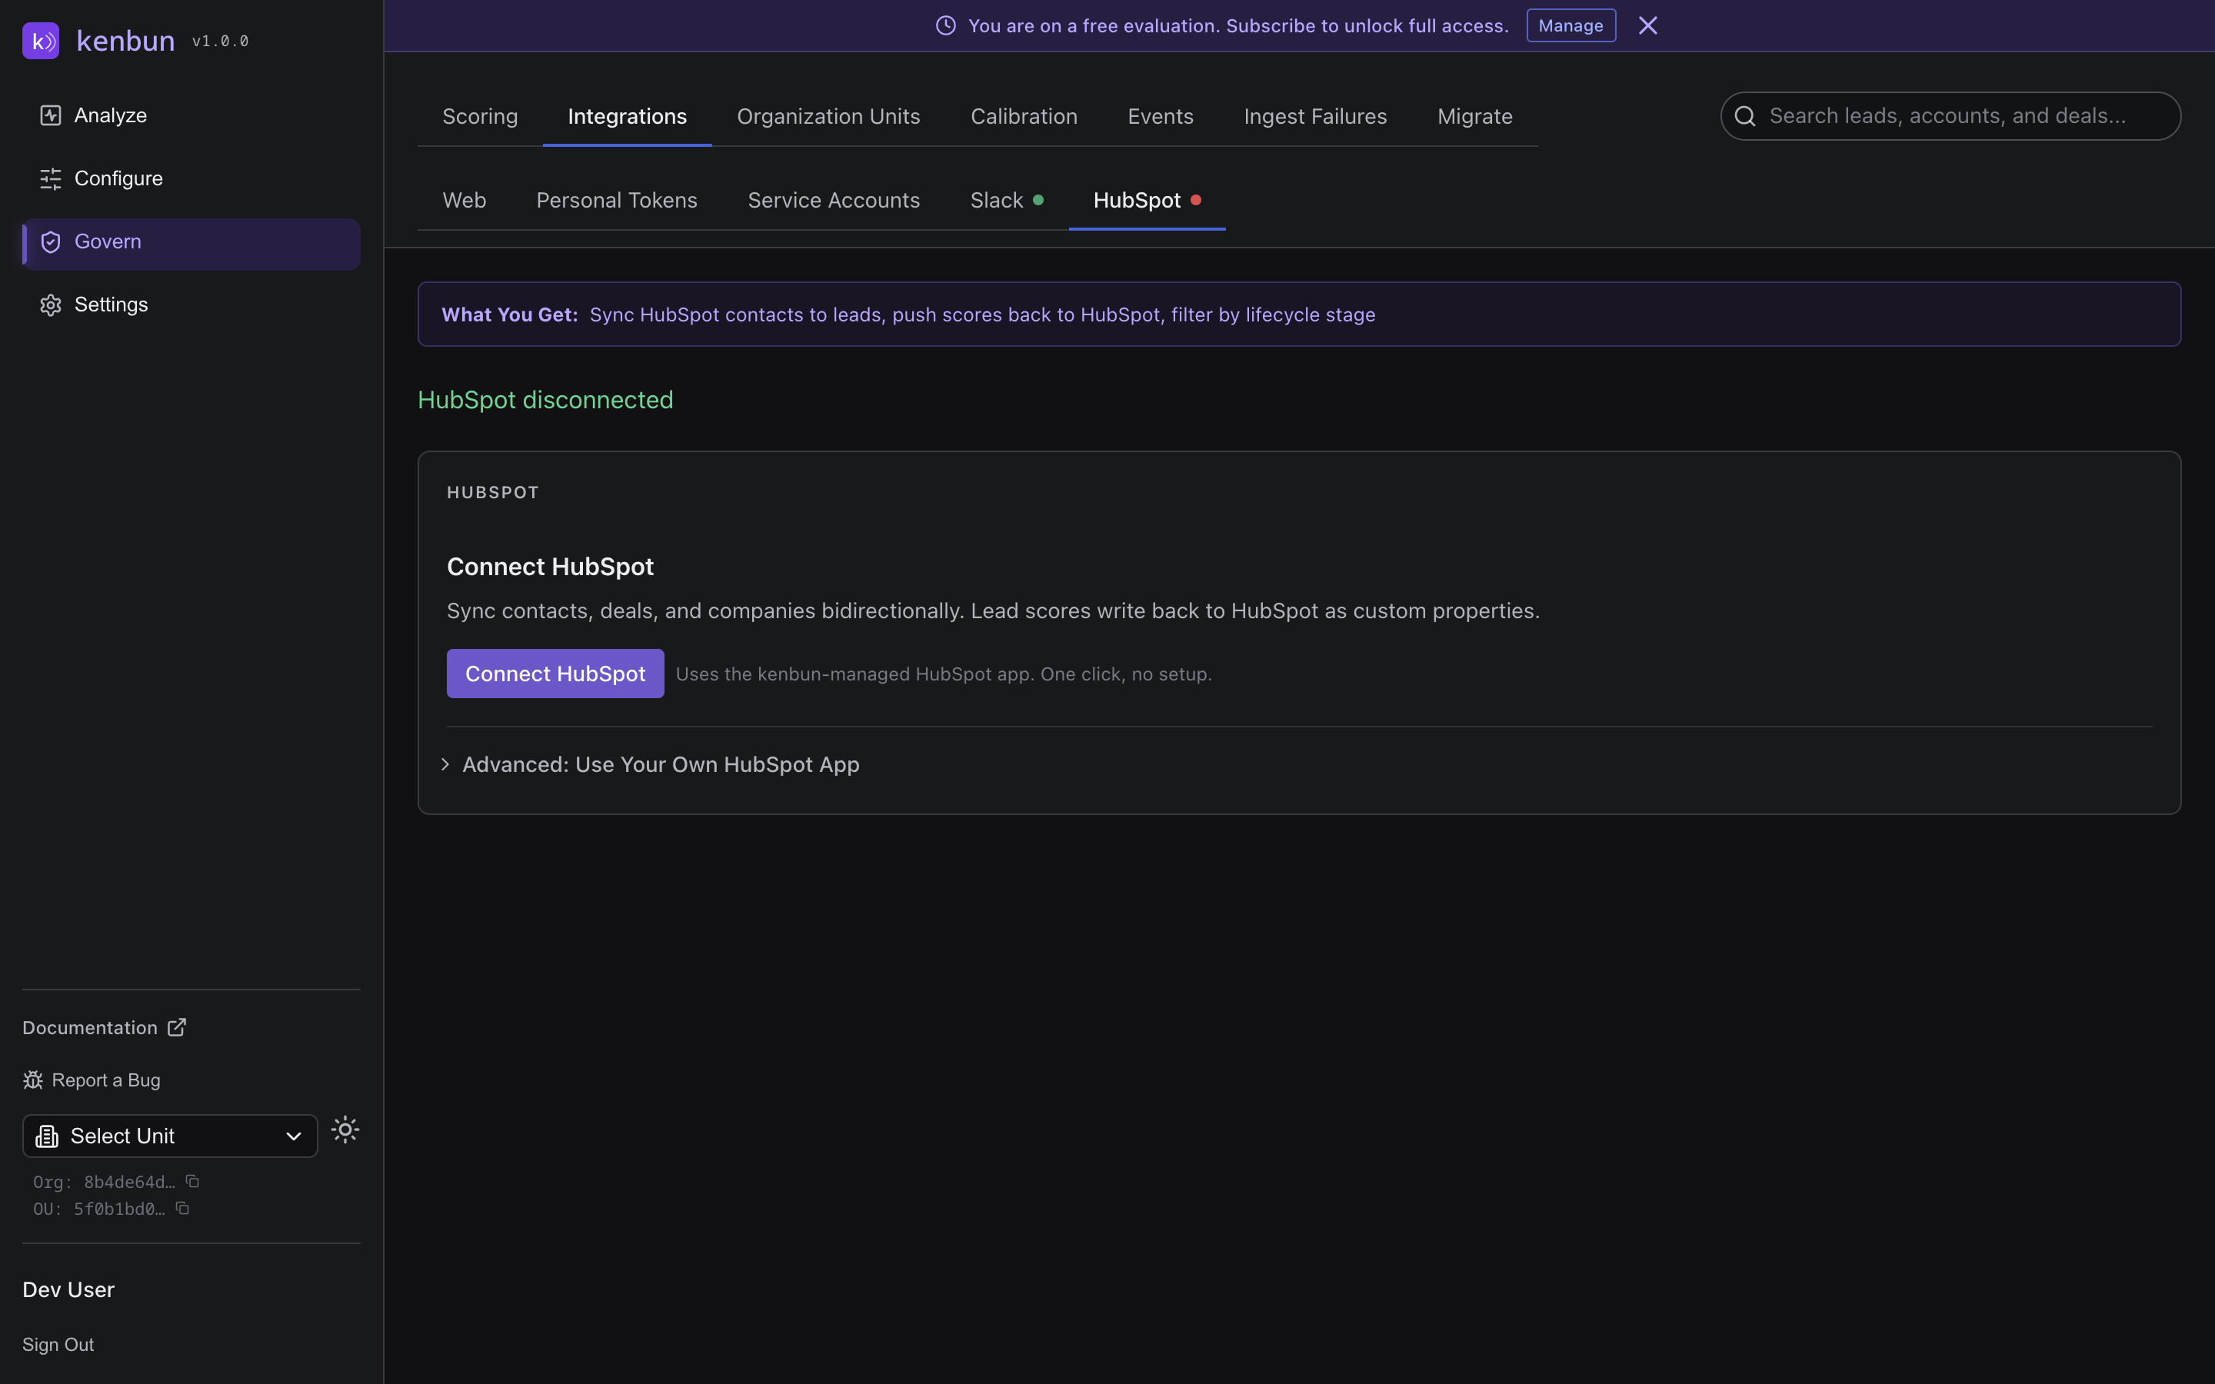2215x1384 pixels.
Task: Click the Connect HubSpot button
Action: point(555,674)
